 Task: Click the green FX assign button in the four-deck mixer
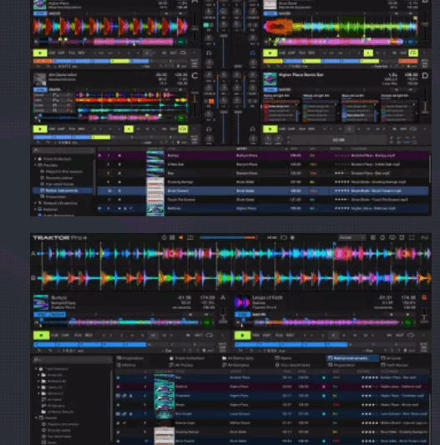[206, 25]
